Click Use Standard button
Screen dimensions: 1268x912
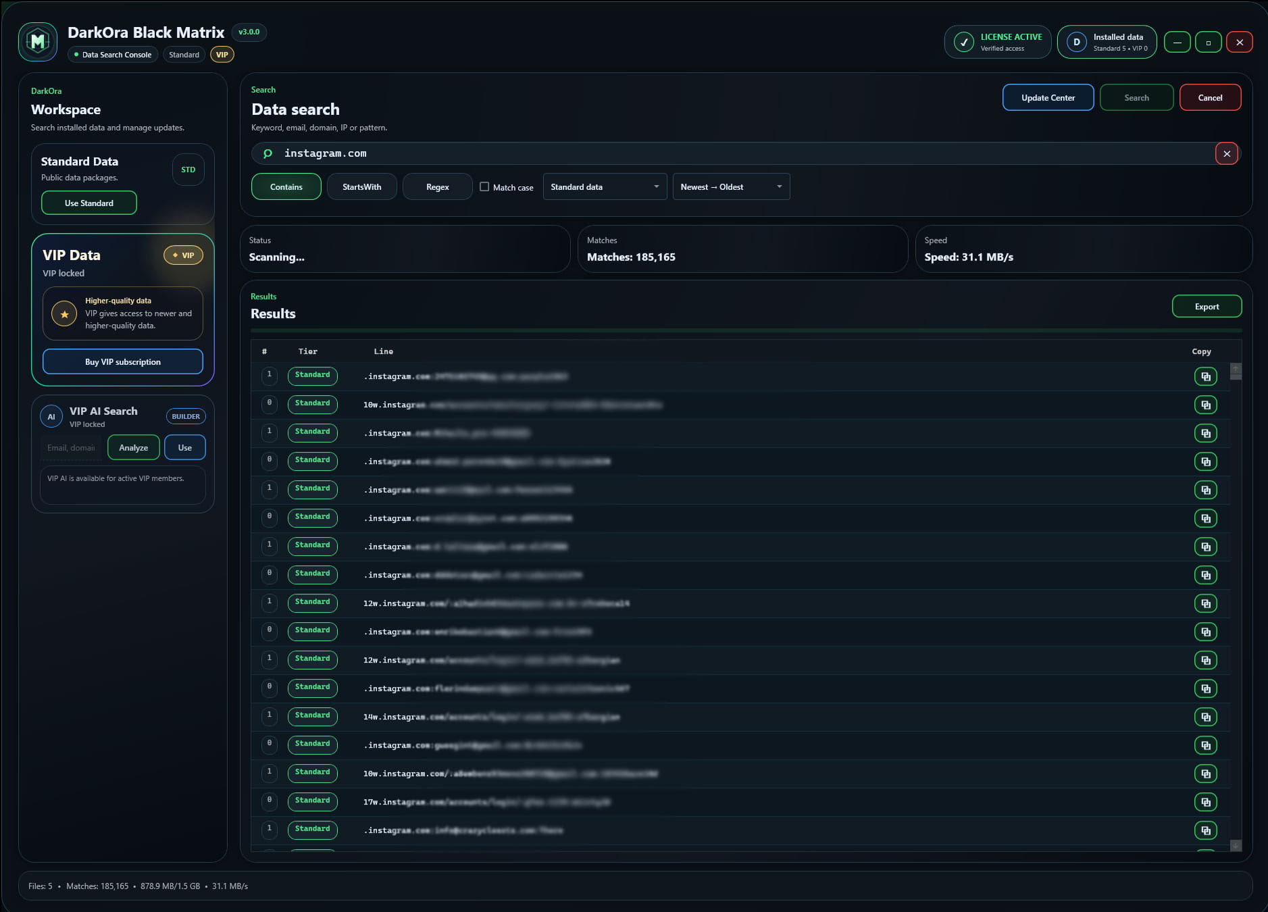pyautogui.click(x=89, y=203)
